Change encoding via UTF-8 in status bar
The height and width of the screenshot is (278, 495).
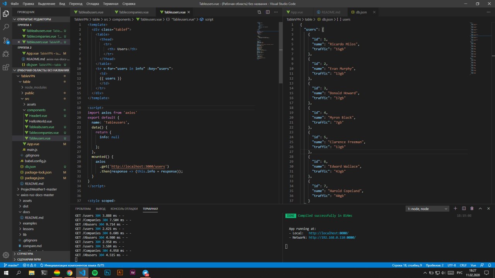451,265
